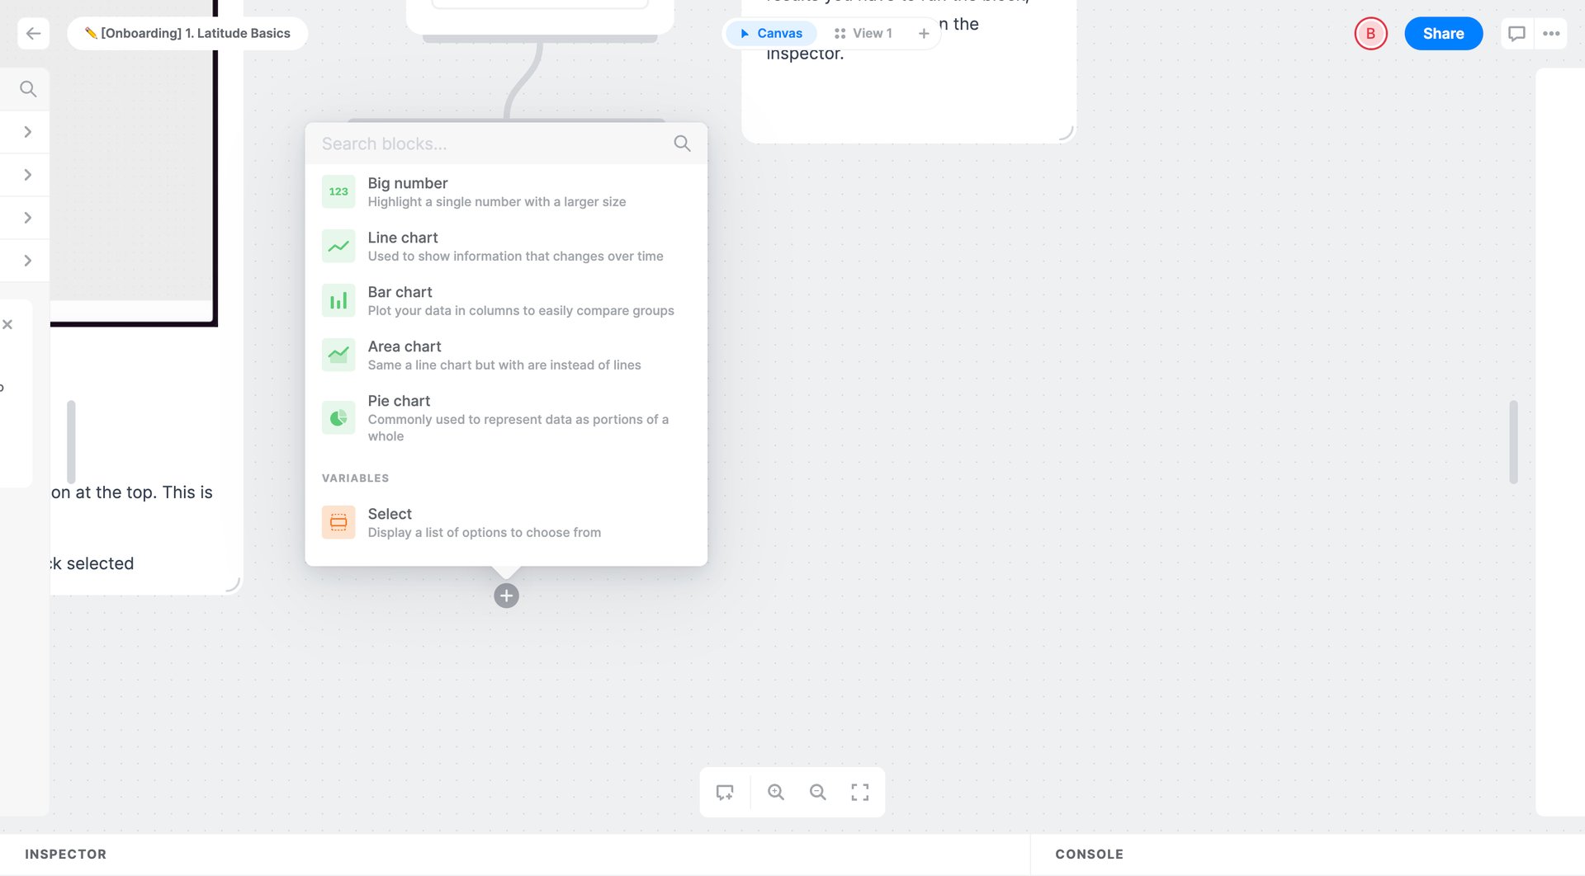
Task: Expand the third sidebar section
Action: (x=28, y=217)
